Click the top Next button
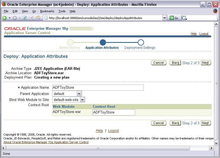Viewport: 220px width, 158px height. tap(206, 63)
